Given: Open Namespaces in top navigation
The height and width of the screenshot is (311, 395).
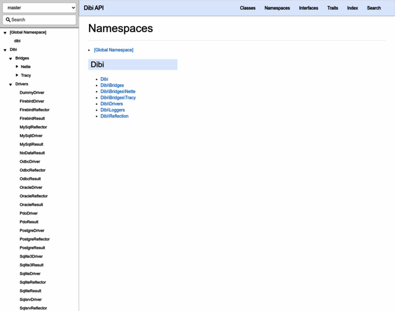Looking at the screenshot, I should click(x=277, y=8).
